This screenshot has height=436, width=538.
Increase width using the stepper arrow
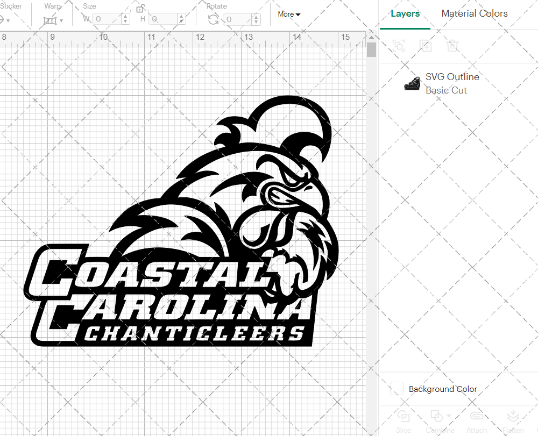point(125,15)
